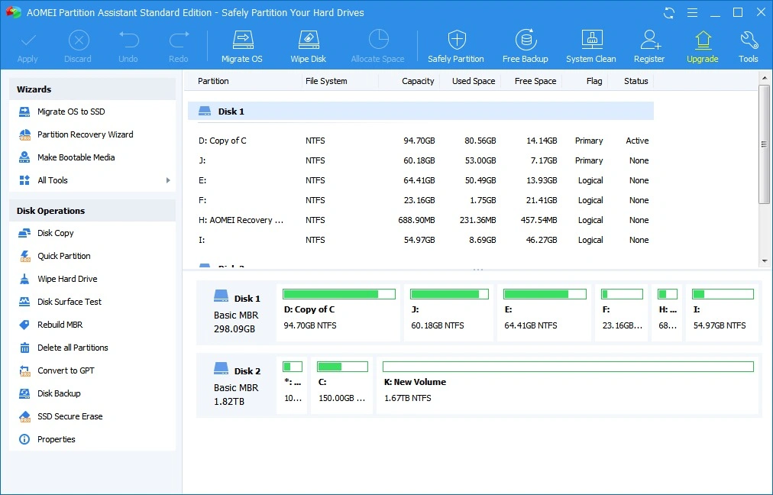Select Convert to GPT
The height and width of the screenshot is (495, 773).
click(x=92, y=370)
